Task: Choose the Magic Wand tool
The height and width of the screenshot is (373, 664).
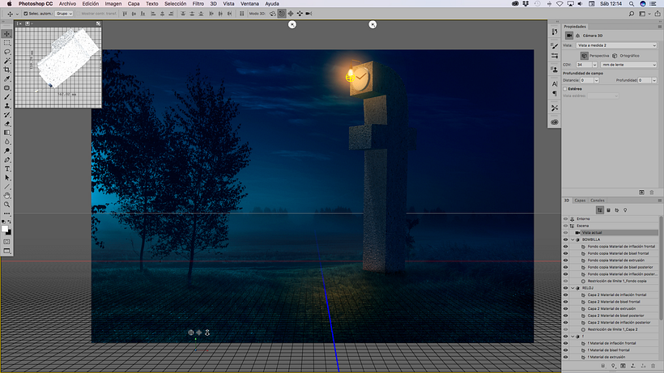Action: point(7,61)
